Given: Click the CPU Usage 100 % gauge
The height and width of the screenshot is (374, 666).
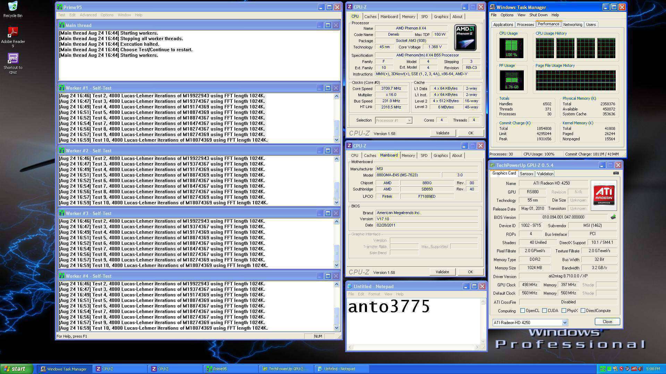Looking at the screenshot, I should (x=511, y=48).
